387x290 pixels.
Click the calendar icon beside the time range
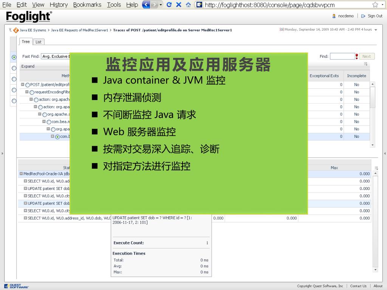coord(282,29)
